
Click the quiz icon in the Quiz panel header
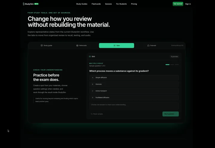[x=90, y=57]
